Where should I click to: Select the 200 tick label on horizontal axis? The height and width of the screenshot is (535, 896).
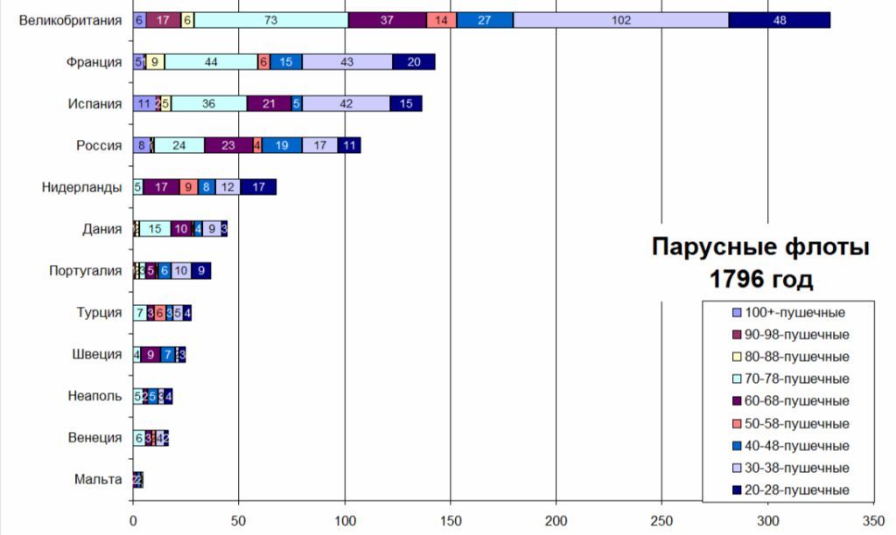556,519
